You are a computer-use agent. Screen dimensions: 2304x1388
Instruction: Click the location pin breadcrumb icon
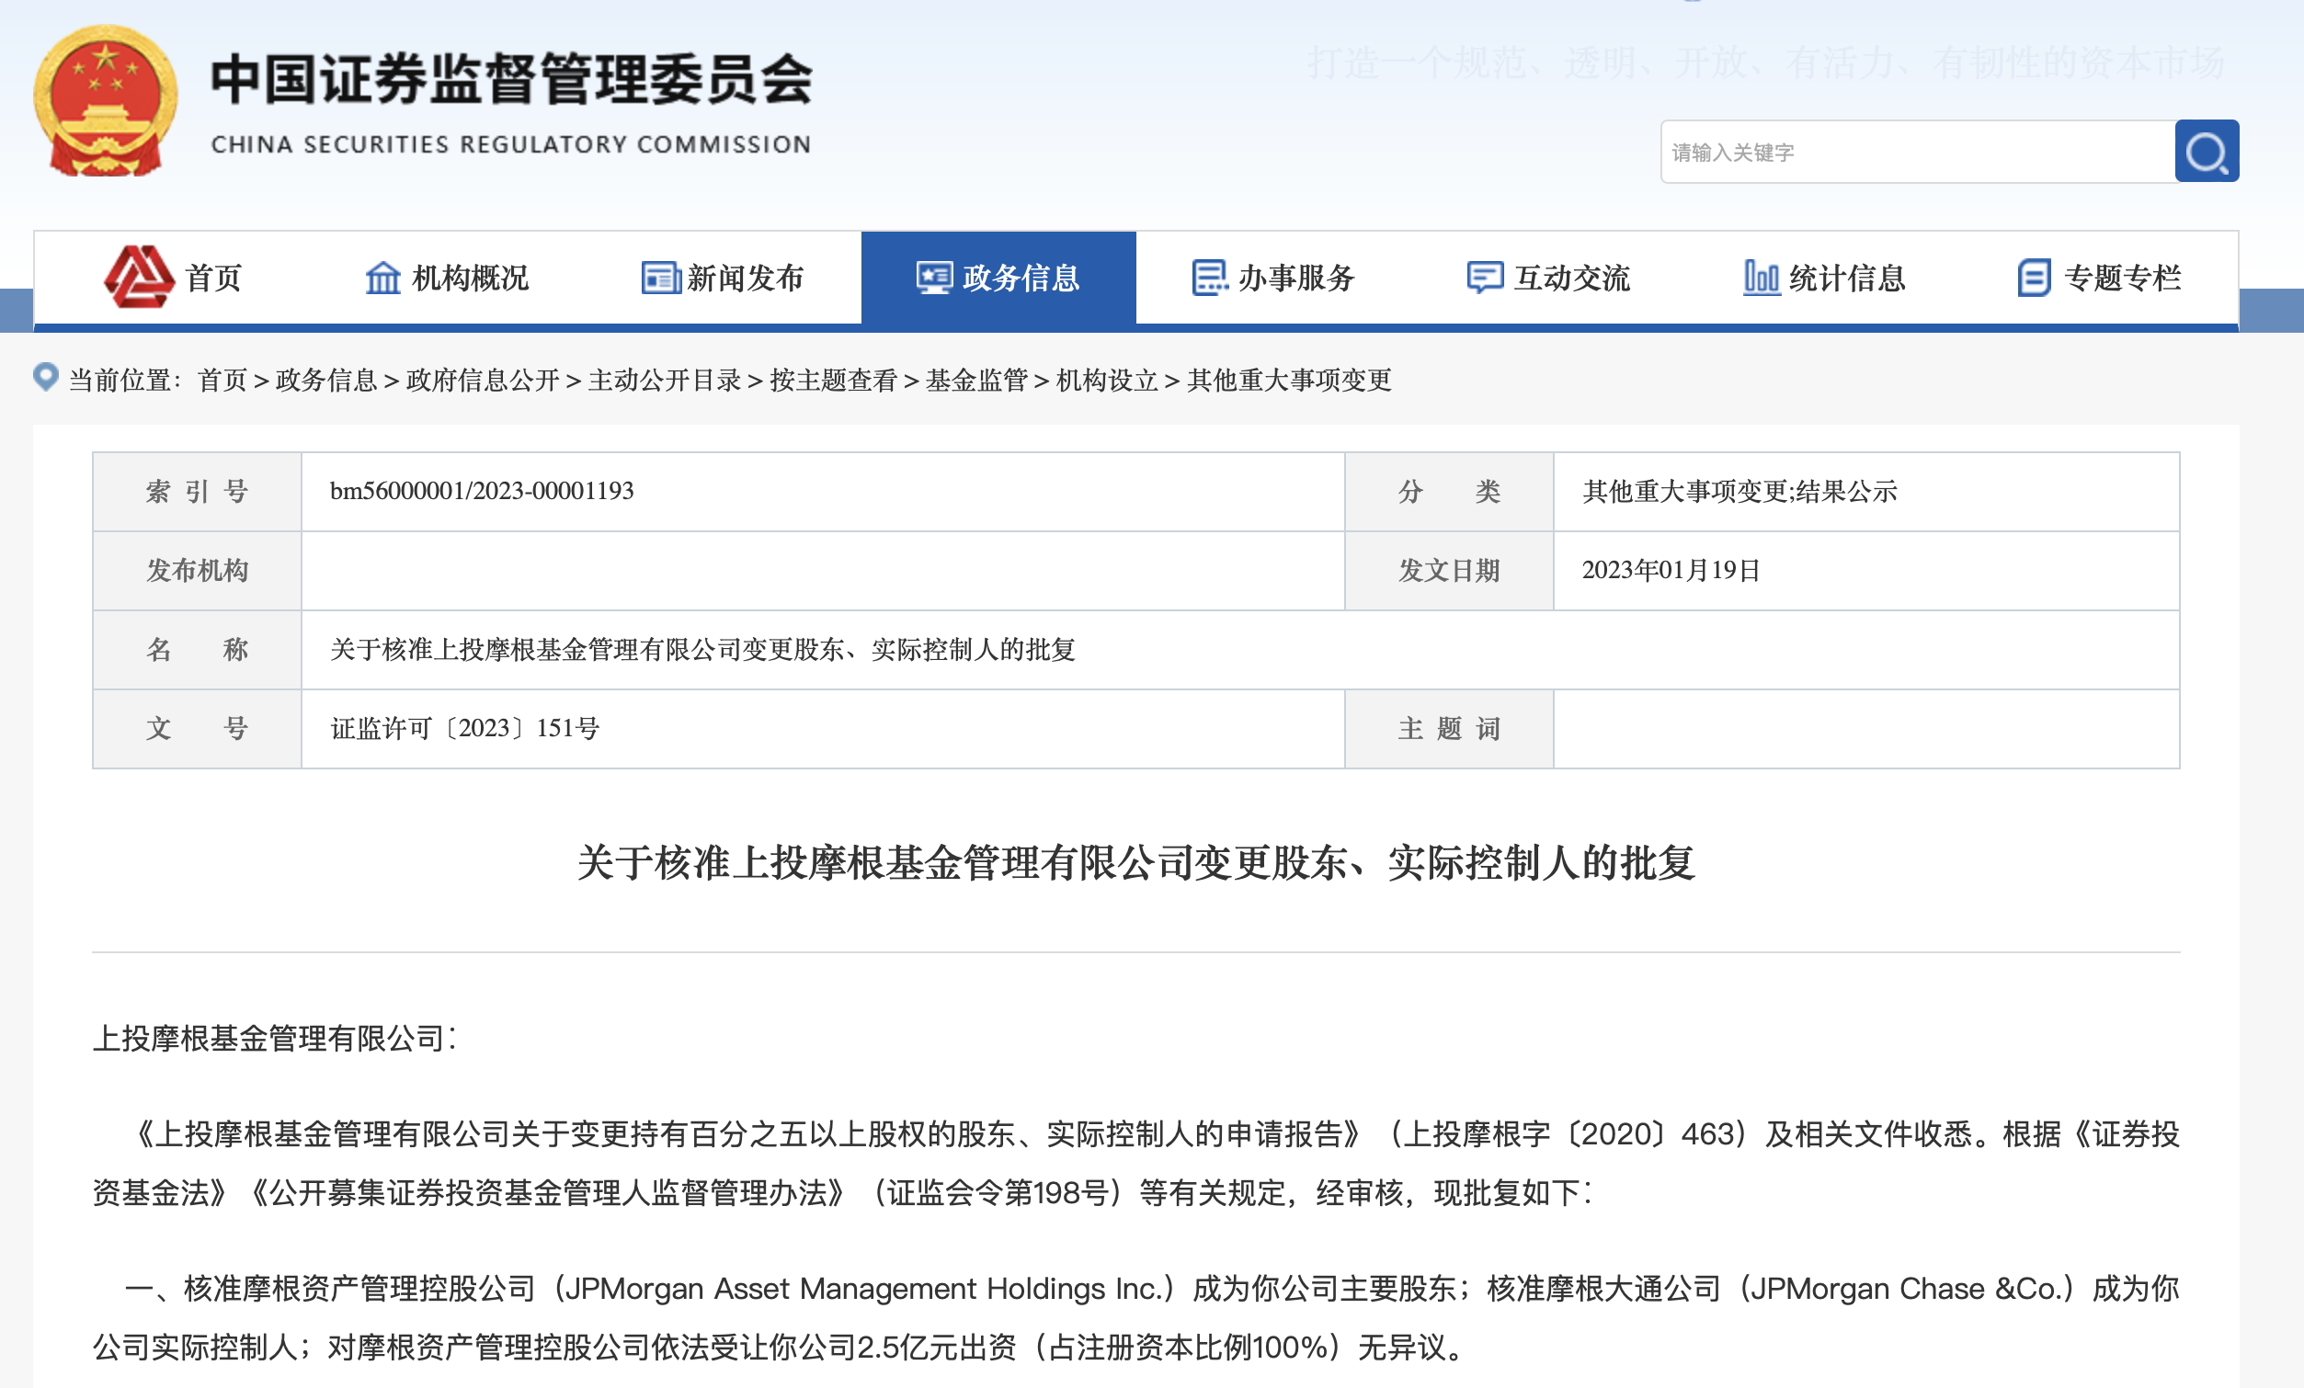point(46,377)
